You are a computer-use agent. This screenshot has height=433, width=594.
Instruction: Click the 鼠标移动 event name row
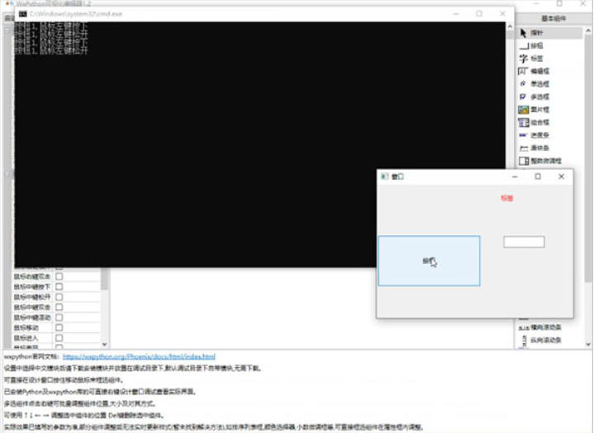click(26, 327)
